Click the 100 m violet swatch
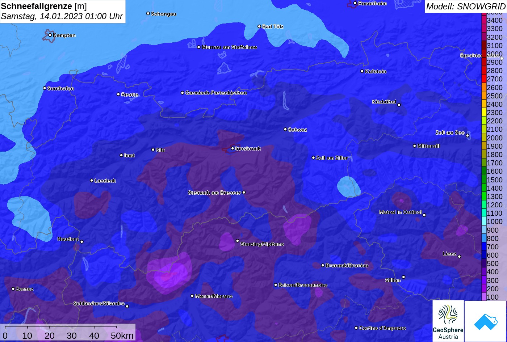Image resolution: width=507 pixels, height=342 pixels. [x=484, y=297]
